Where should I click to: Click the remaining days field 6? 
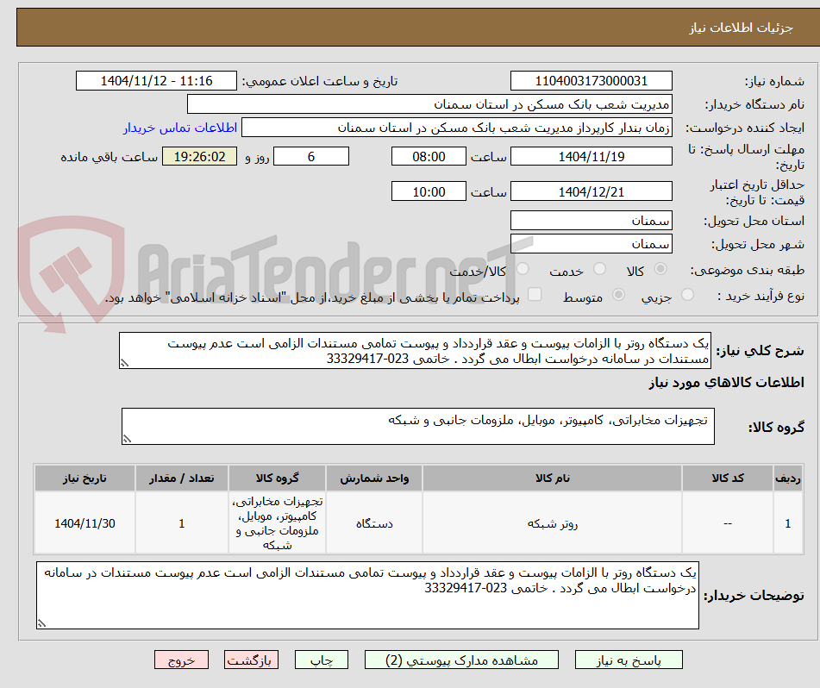point(311,156)
